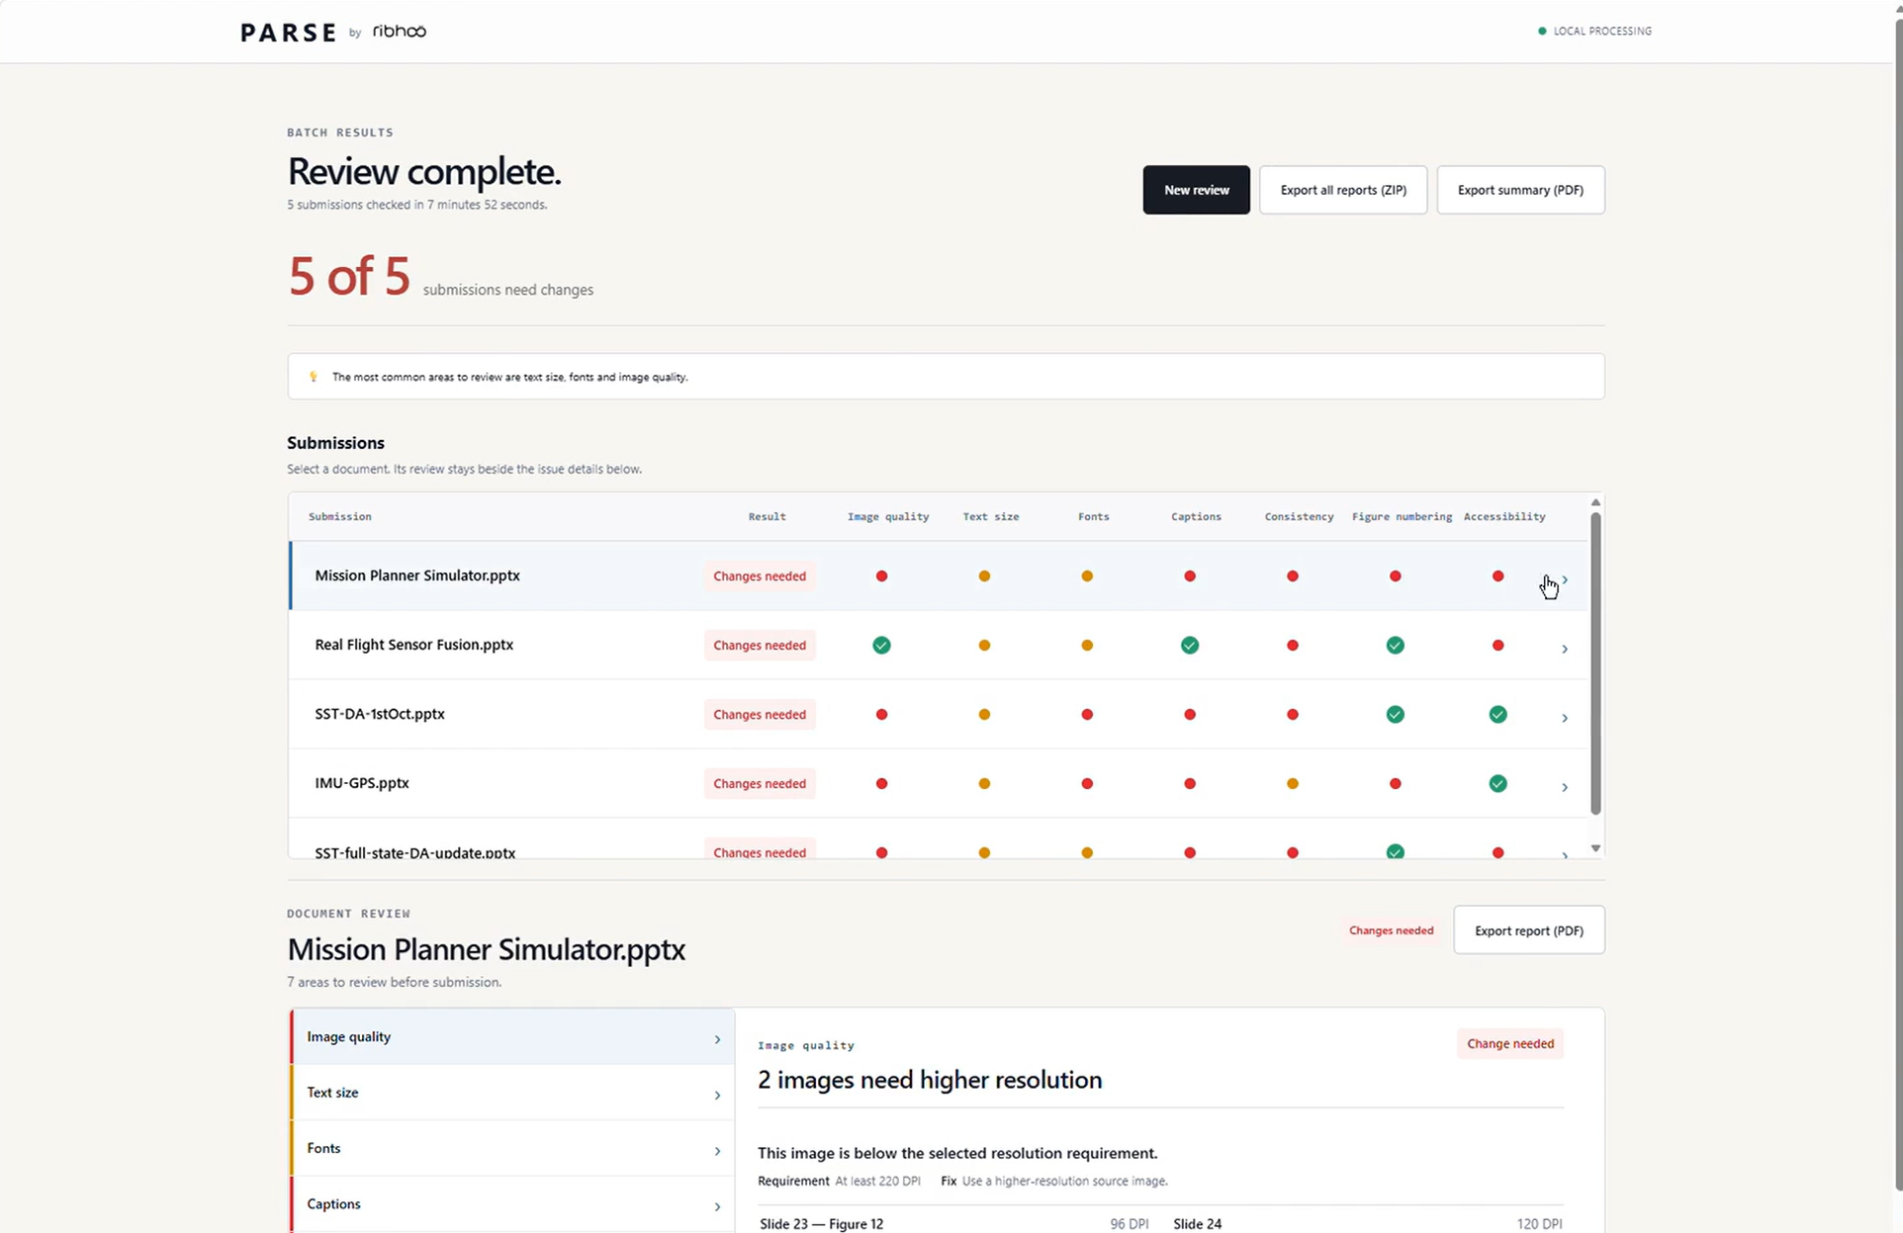Click the PARSE logo in the header
Image resolution: width=1903 pixels, height=1233 pixels.
[x=288, y=33]
